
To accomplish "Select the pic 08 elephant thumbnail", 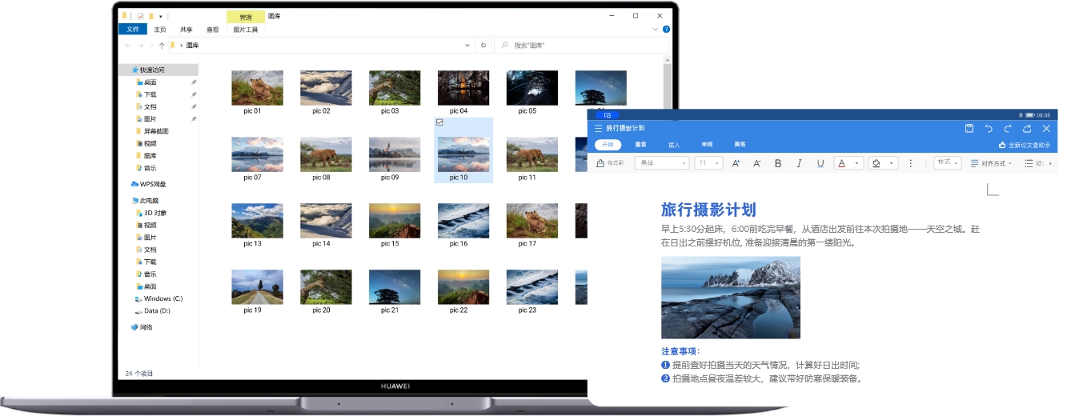I will [x=326, y=154].
